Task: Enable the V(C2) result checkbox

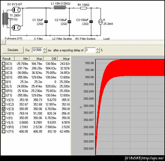Action: [x=4, y=104]
